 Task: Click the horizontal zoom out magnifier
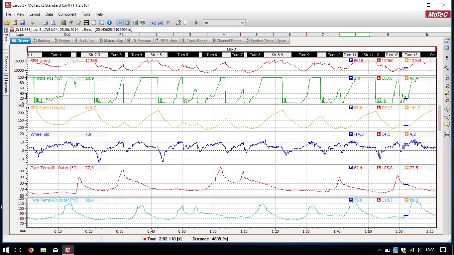point(447,85)
